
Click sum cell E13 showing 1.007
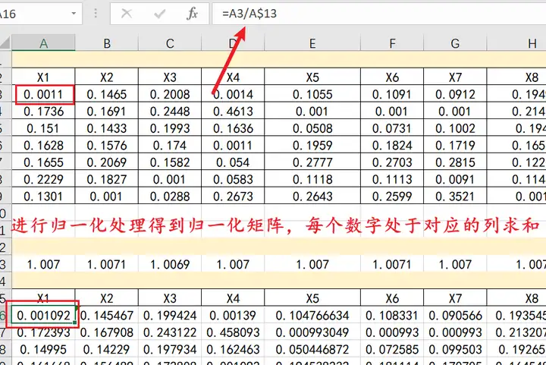[312, 264]
